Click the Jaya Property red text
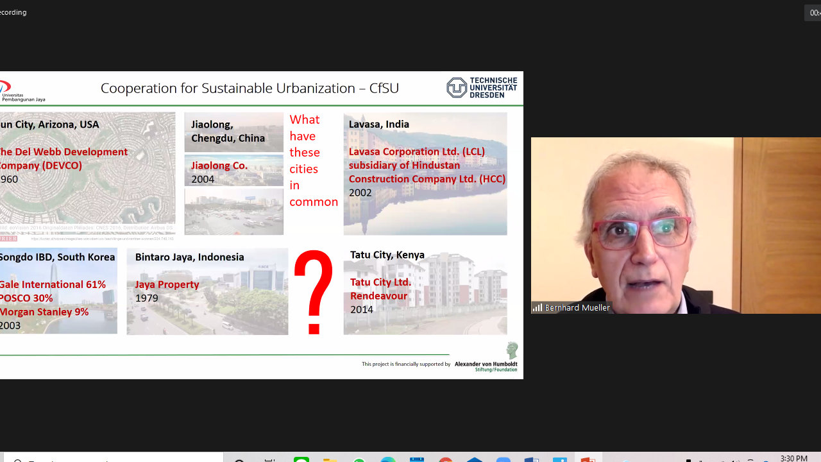This screenshot has height=462, width=821. 167,284
